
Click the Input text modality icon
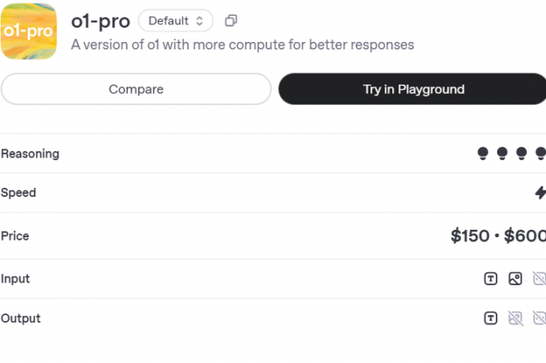491,278
